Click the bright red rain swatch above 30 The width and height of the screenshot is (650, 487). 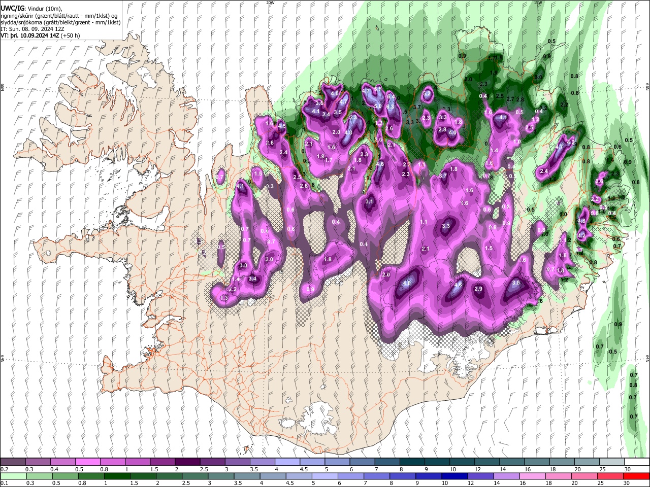pos(636,476)
